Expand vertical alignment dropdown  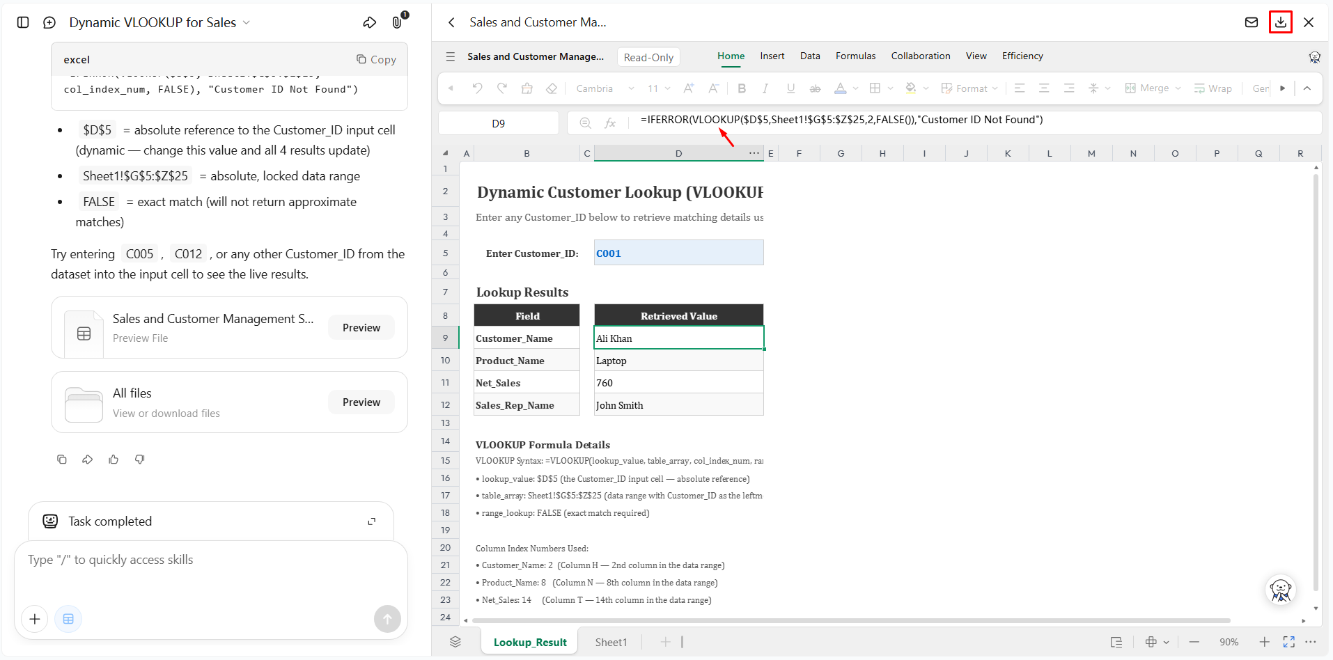pyautogui.click(x=1107, y=88)
